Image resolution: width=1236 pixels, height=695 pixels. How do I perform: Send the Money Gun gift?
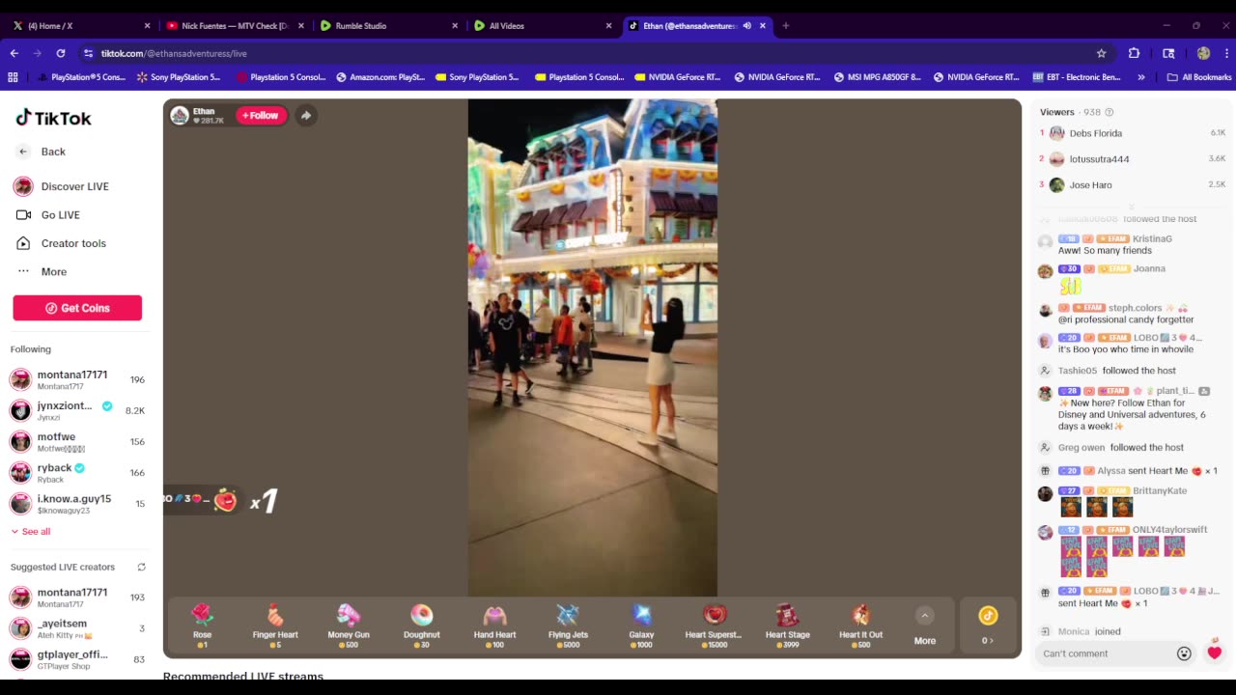coord(349,625)
